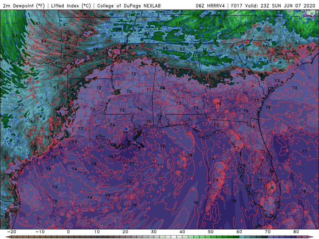
Task: Click the '06Z HRRRV4' model run label
Action: (210, 6)
